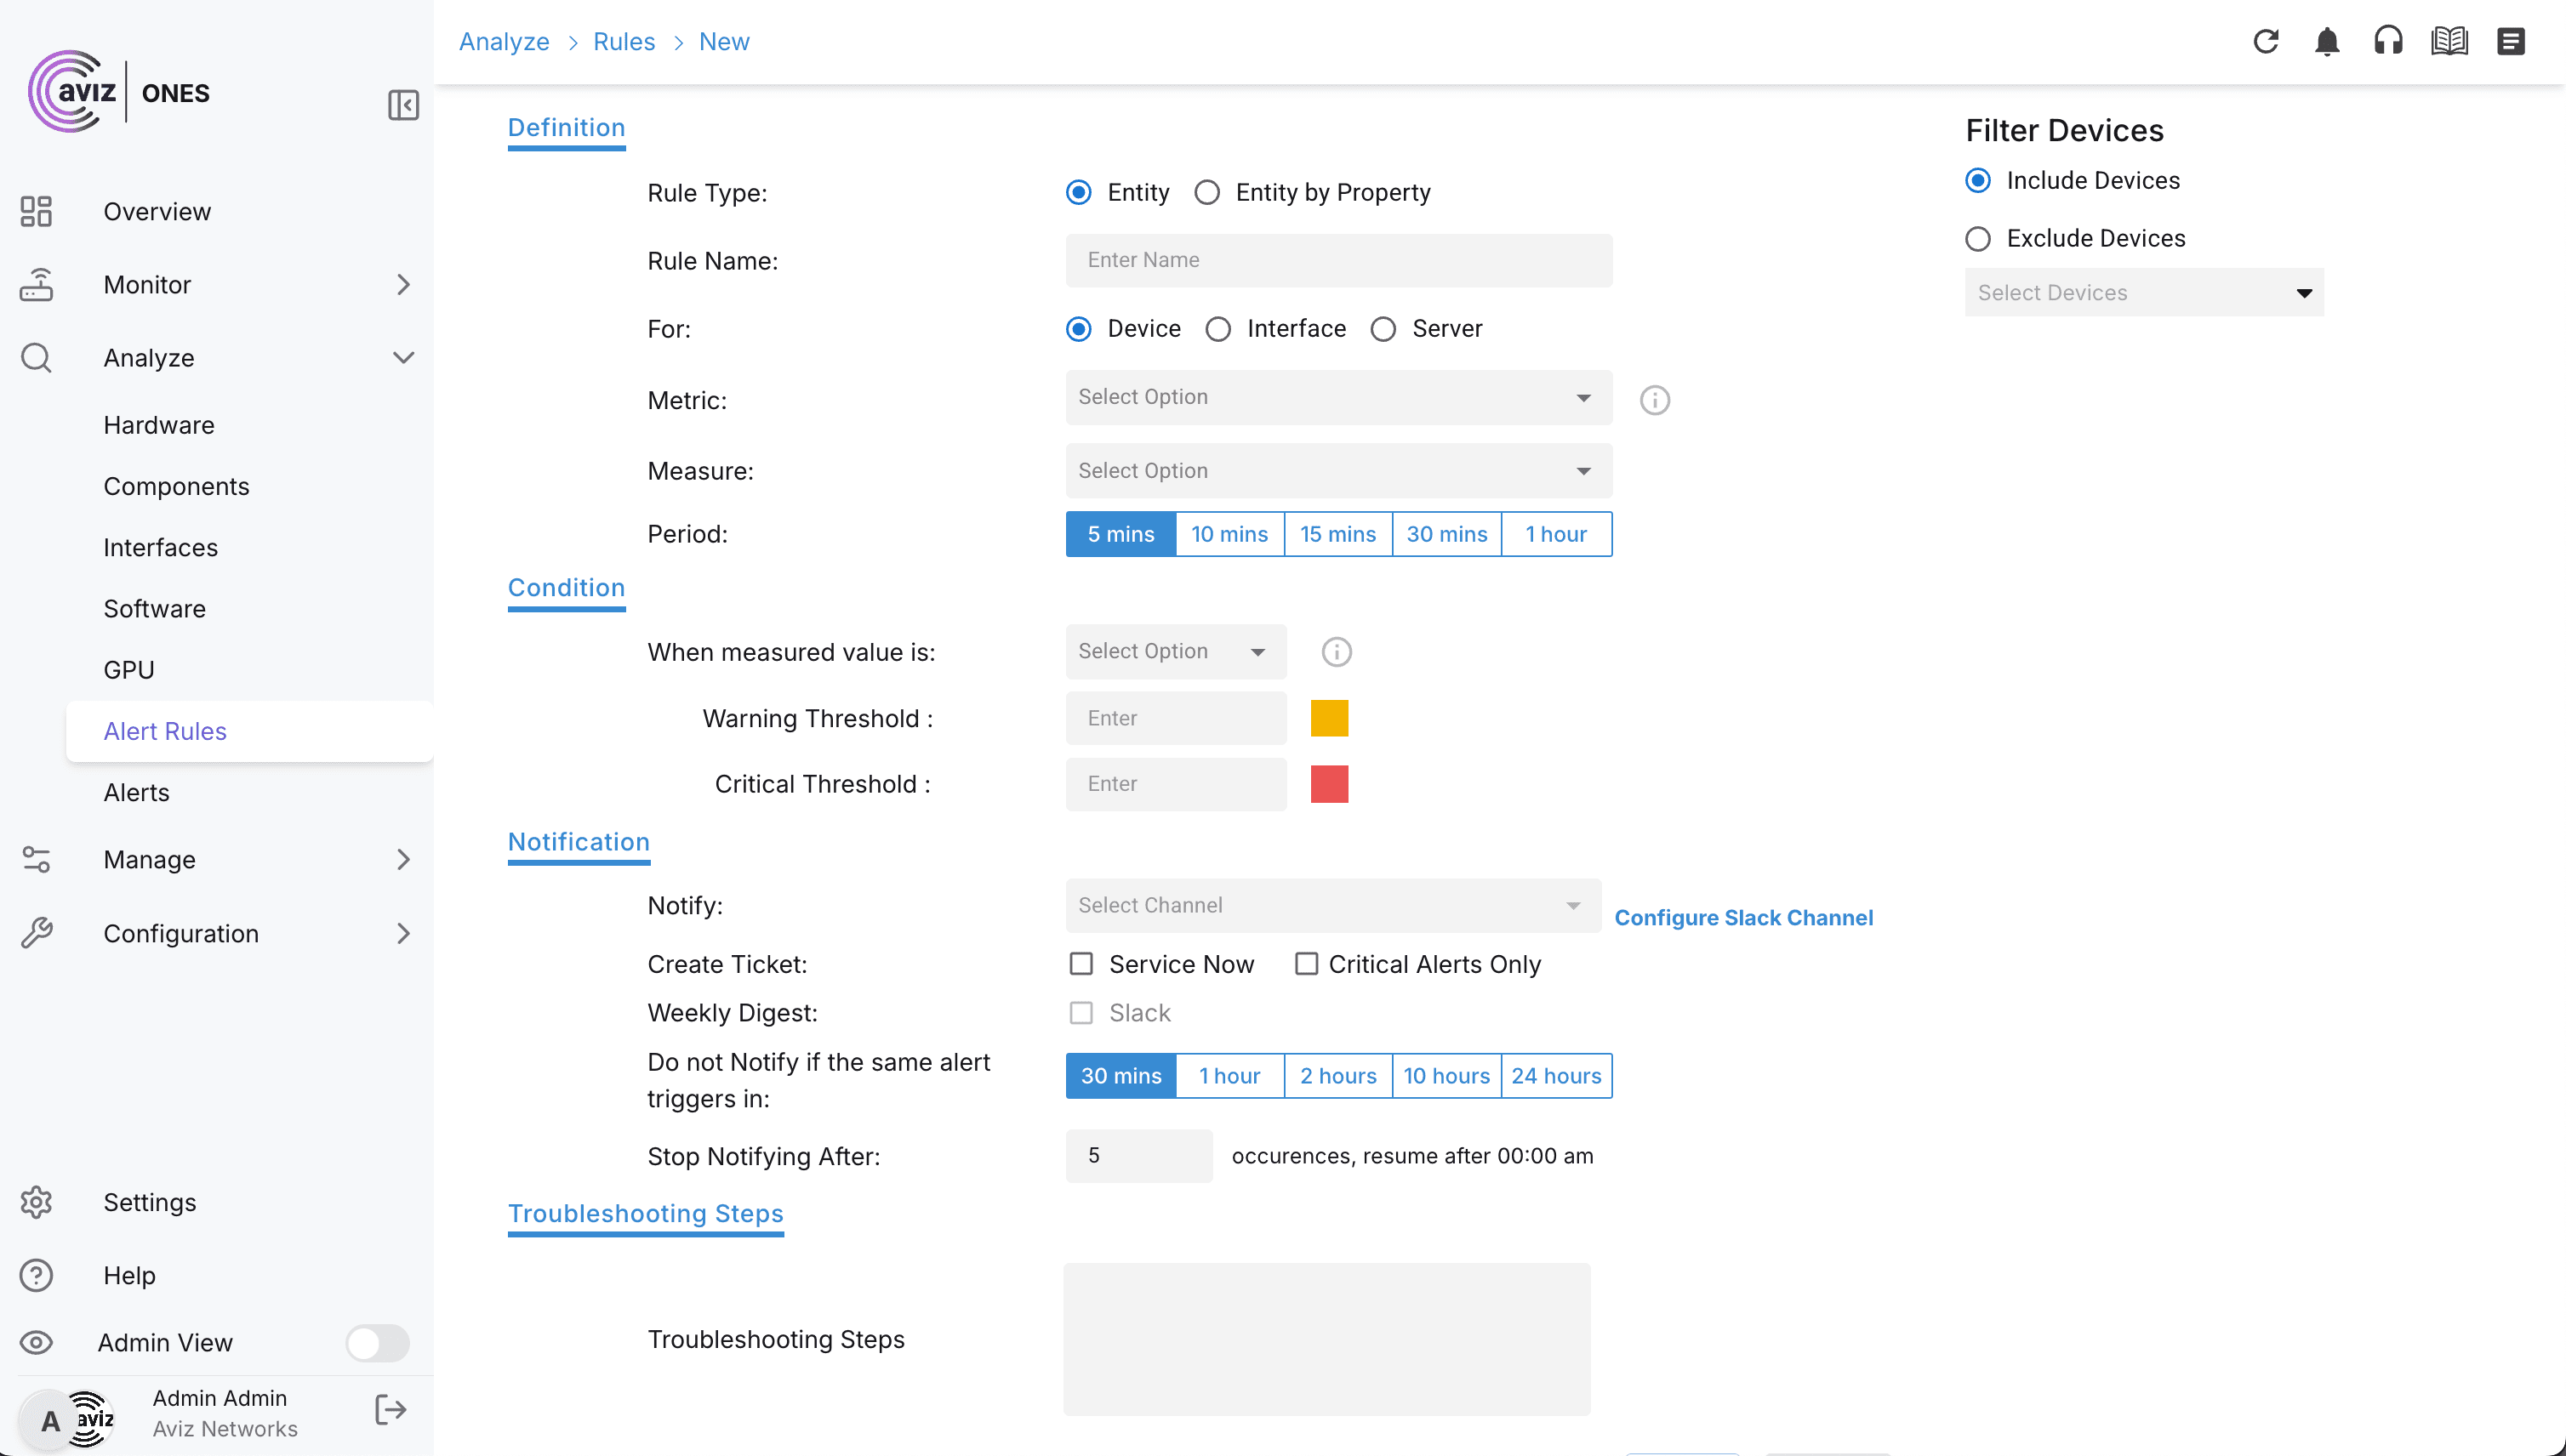Screen dimensions: 2566x1456
Task: Check the Service Now checkbox
Action: [1081, 964]
